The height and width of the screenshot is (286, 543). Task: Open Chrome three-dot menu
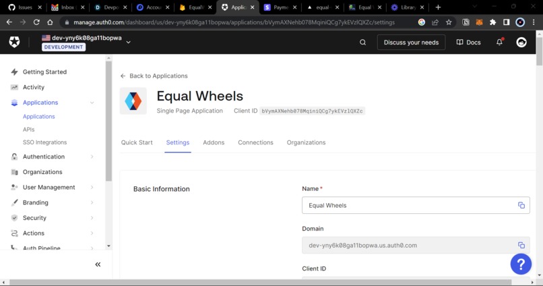coord(534,22)
